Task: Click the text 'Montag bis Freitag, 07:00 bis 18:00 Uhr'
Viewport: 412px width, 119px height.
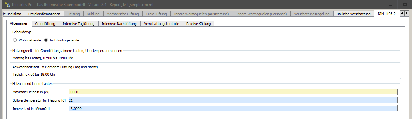Action: [43, 58]
